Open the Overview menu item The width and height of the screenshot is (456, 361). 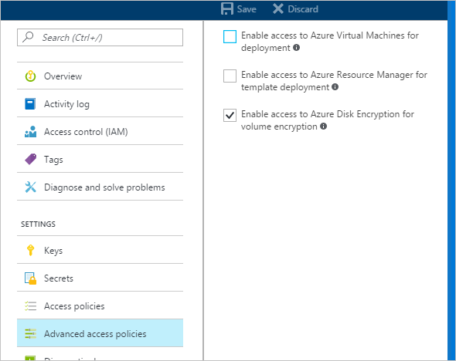tap(100, 76)
